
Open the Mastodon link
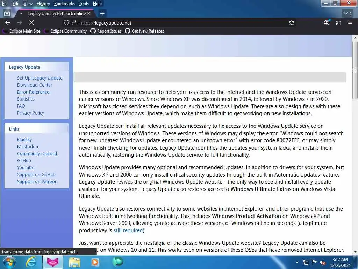coord(28,147)
